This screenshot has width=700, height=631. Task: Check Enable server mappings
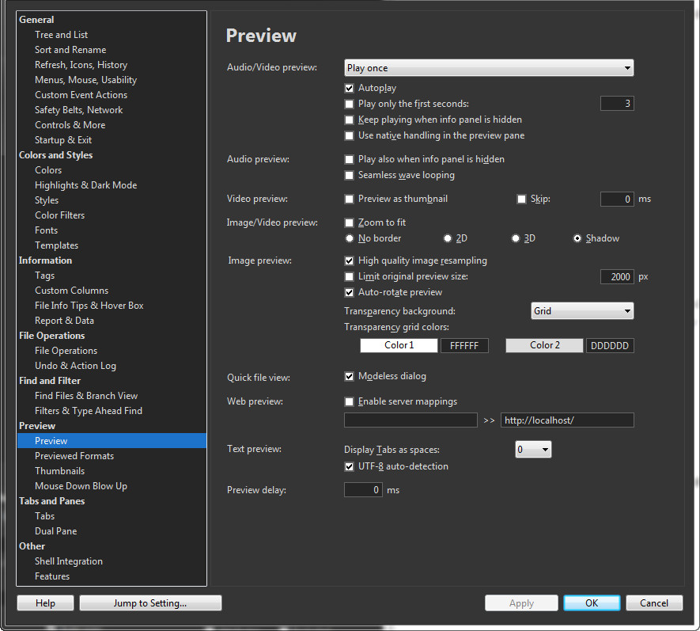[x=350, y=401]
